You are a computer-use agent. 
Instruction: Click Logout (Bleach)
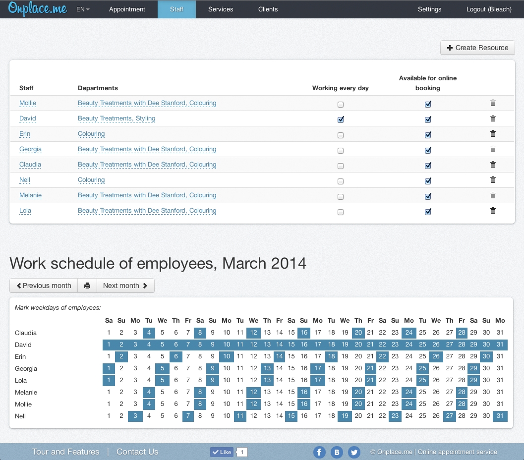pyautogui.click(x=489, y=9)
